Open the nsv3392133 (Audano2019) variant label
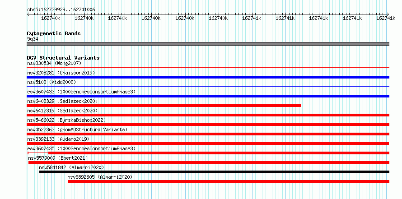The width and height of the screenshot is (402, 199). (x=58, y=139)
